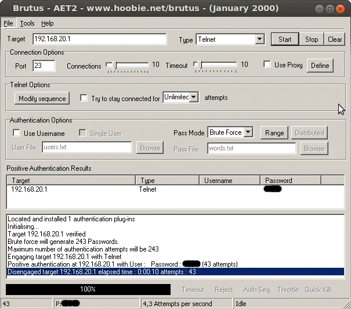Toggle the Try to stay connected checkbox
The width and height of the screenshot is (351, 309).
[x=84, y=98]
